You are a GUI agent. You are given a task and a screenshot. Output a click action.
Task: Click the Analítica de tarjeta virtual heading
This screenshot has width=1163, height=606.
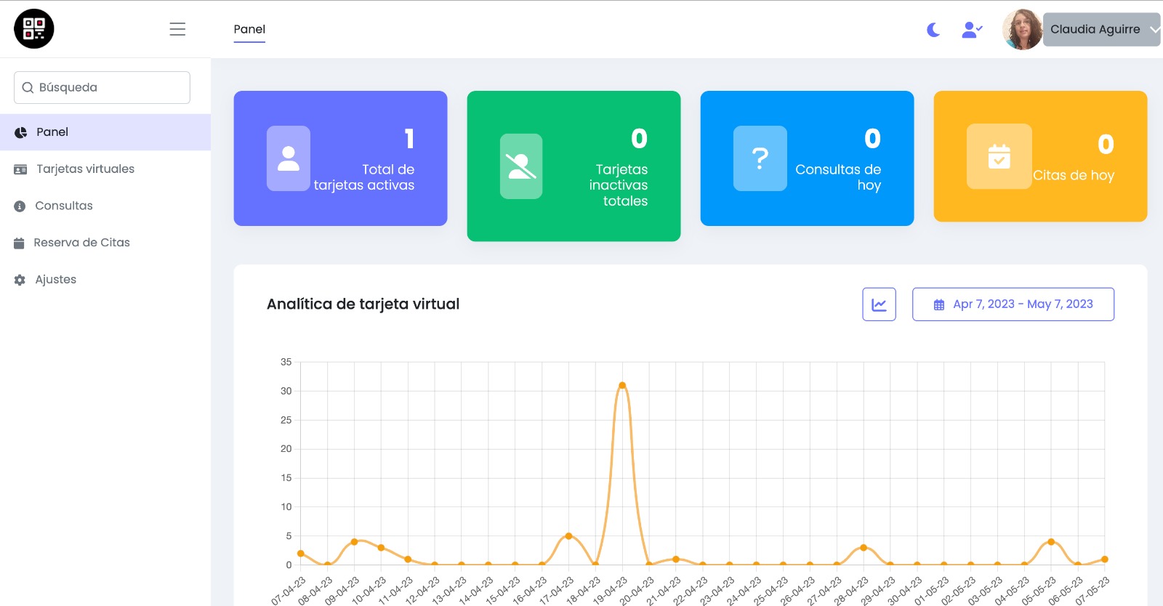coord(363,304)
